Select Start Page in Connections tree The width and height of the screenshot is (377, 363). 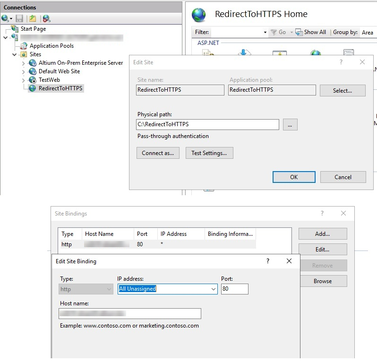(x=33, y=29)
